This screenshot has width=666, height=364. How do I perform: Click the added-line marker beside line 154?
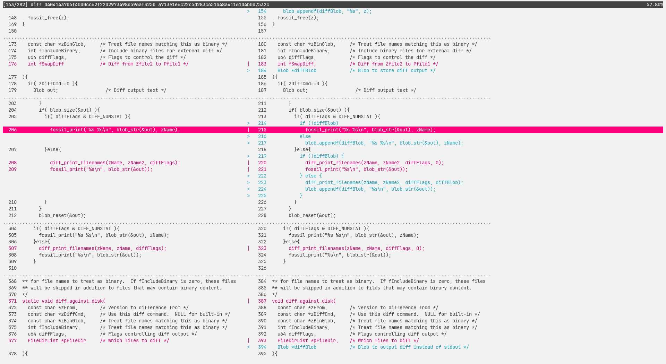coord(248,11)
